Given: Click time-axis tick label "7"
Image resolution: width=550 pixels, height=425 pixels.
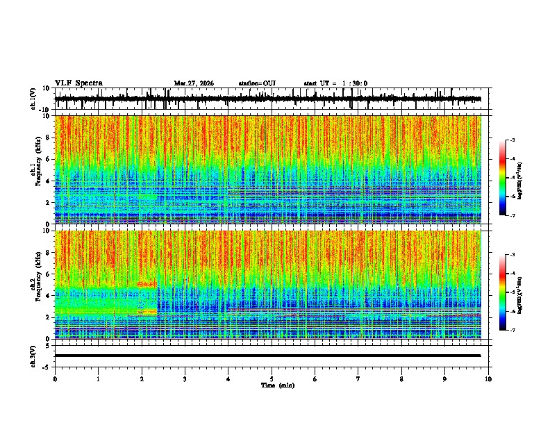Looking at the screenshot, I should pyautogui.click(x=358, y=379).
